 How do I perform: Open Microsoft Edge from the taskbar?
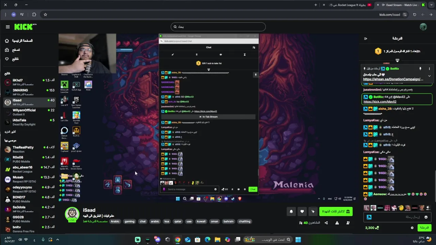point(207,240)
